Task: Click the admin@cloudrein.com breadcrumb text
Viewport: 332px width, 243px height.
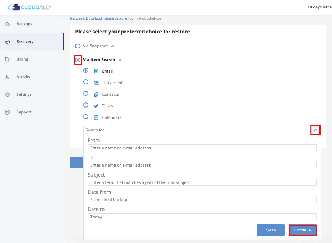Action: [147, 19]
